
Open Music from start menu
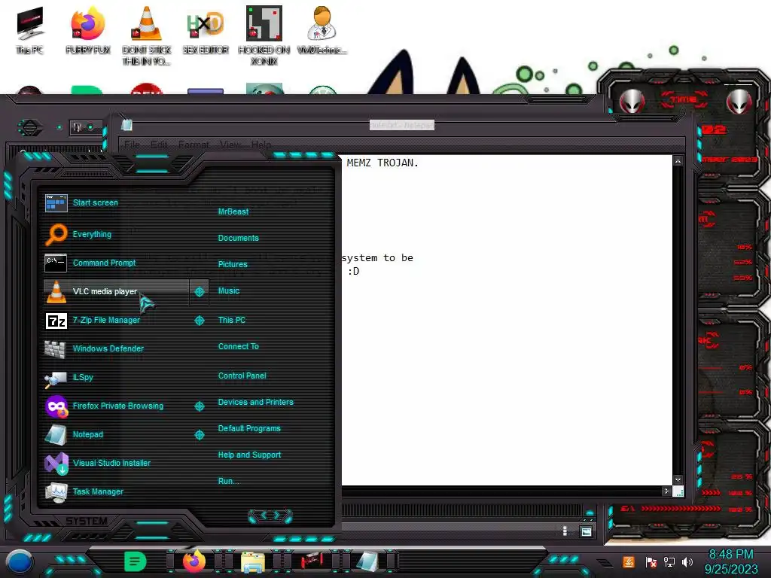tap(229, 291)
